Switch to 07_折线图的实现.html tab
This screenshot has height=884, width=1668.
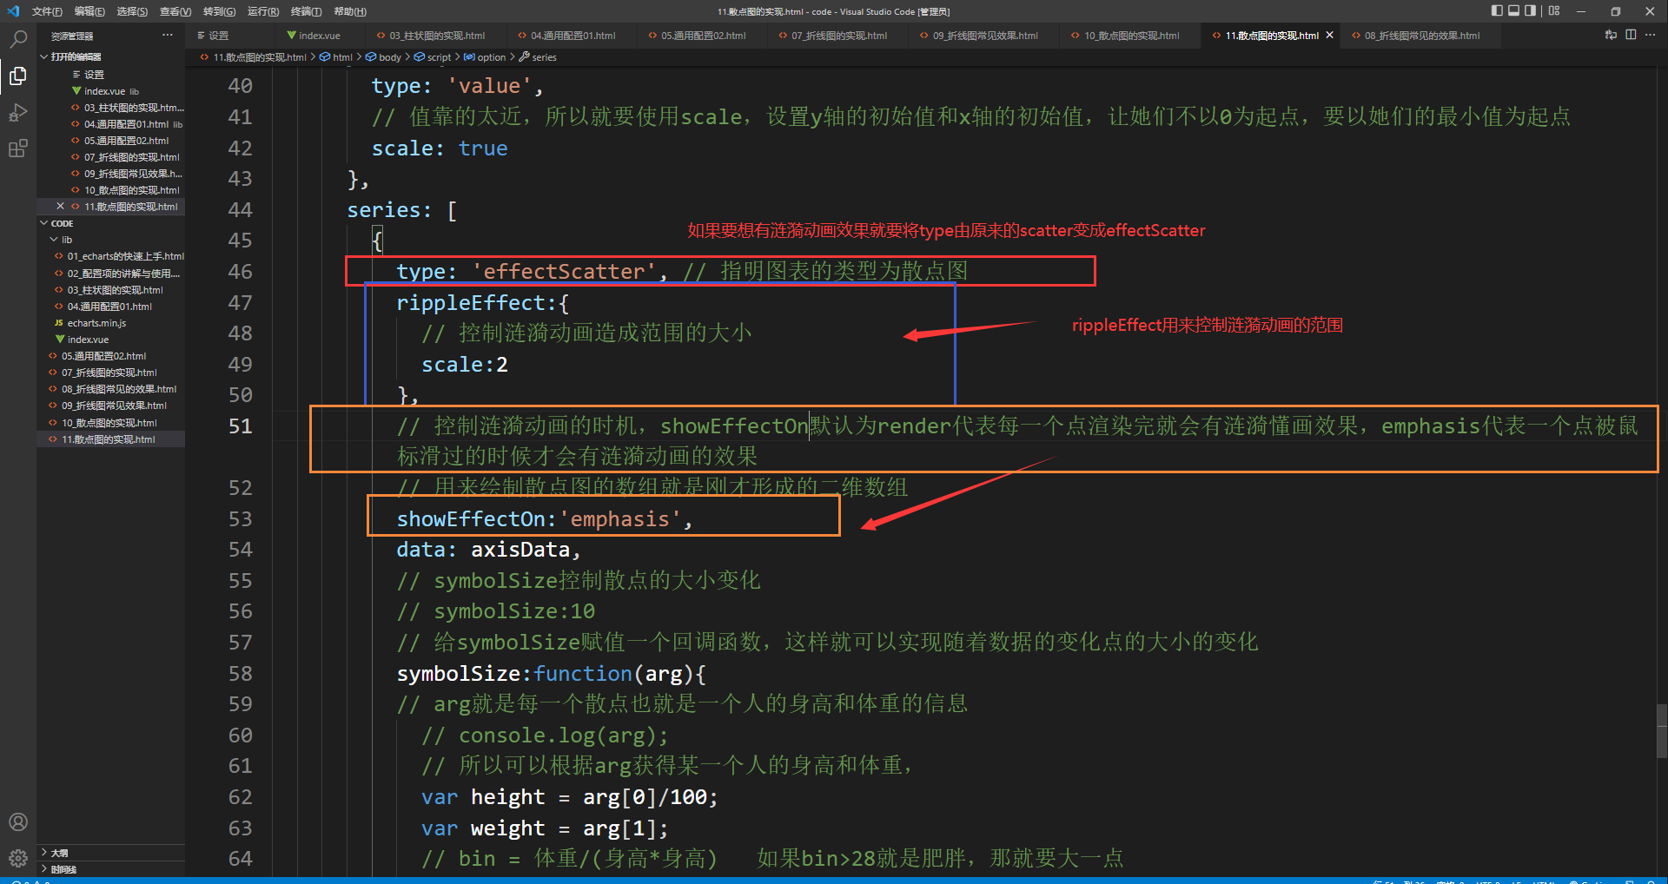click(x=832, y=36)
